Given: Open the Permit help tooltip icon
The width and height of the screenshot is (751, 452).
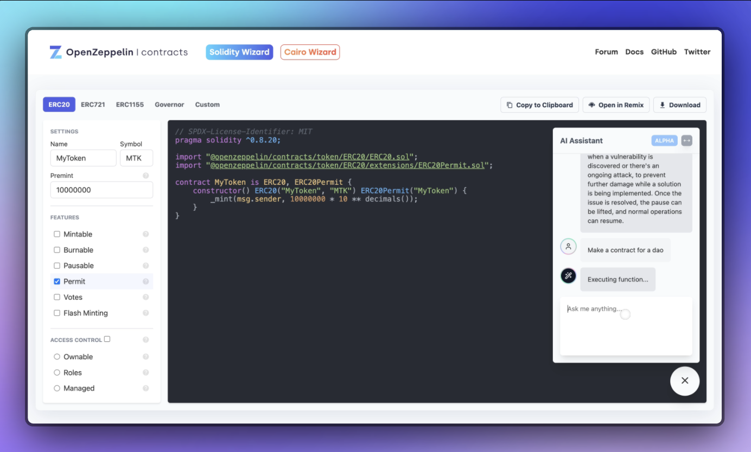Looking at the screenshot, I should click(x=145, y=281).
